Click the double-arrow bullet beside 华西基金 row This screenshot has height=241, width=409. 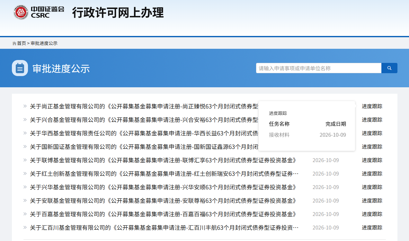tap(25, 133)
